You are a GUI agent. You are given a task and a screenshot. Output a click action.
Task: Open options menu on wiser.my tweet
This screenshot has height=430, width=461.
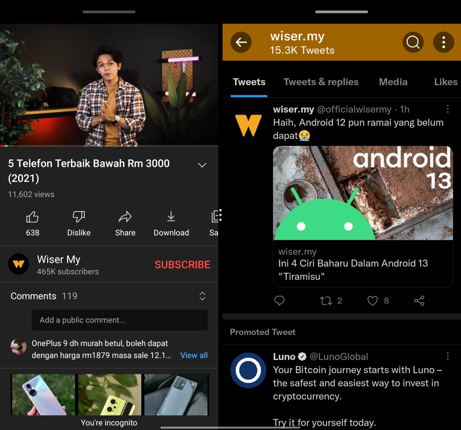point(448,109)
